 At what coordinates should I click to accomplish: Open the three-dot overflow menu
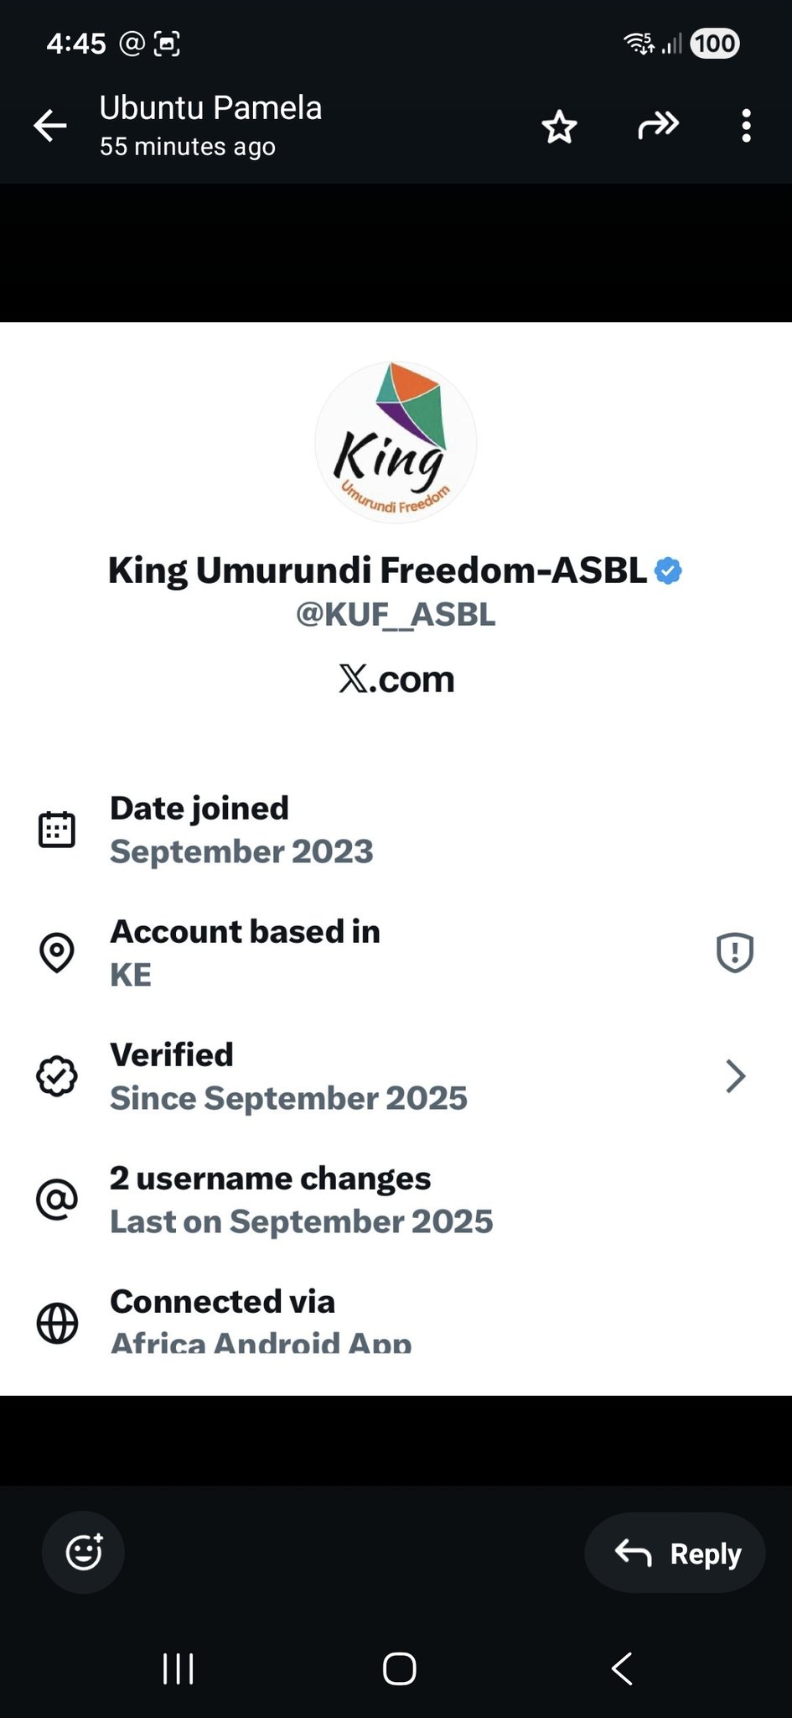[746, 127]
